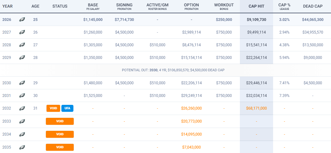The height and width of the screenshot is (153, 331).
Task: Select the OPTION PRORATION column header
Action: pos(191,6)
